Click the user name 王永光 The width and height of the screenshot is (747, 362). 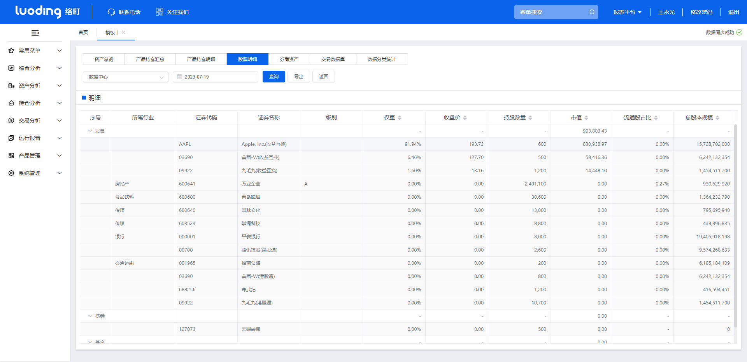pyautogui.click(x=666, y=12)
